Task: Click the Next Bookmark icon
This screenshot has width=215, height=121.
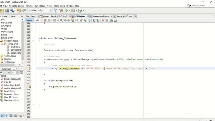Action: [x=85, y=20]
